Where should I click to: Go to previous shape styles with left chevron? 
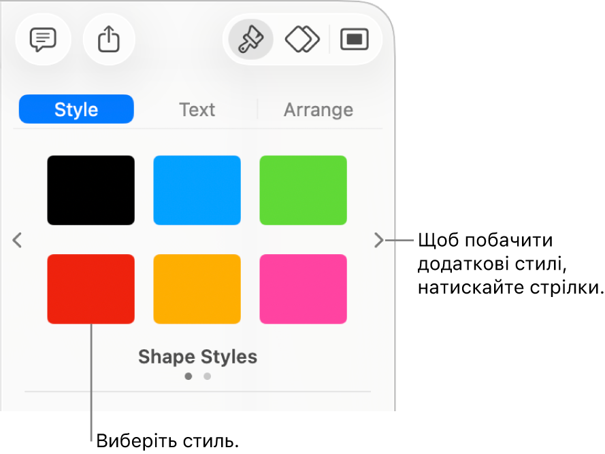point(18,240)
